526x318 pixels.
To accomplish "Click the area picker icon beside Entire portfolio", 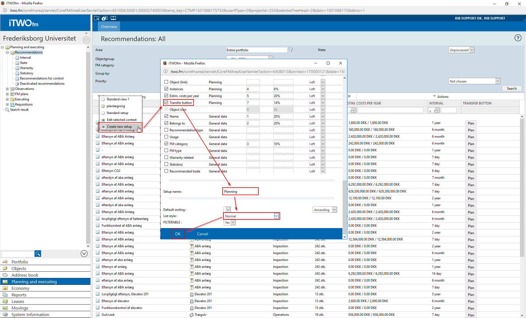I will pos(291,50).
